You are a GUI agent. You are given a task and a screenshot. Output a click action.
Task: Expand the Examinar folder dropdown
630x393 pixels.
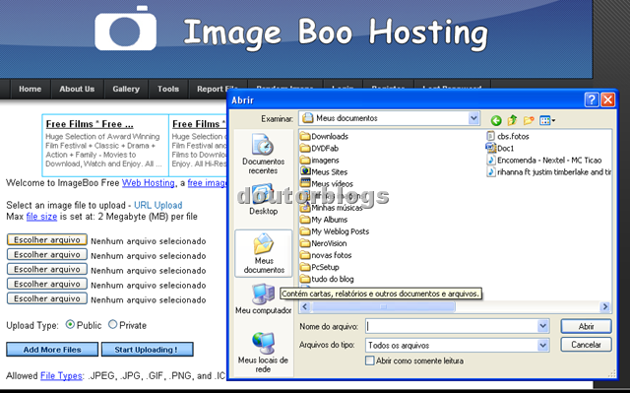pyautogui.click(x=473, y=118)
